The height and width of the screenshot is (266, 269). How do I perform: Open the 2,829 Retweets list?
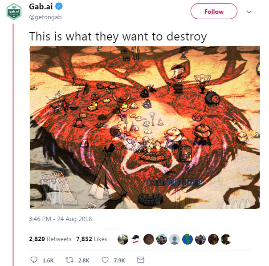pos(50,239)
